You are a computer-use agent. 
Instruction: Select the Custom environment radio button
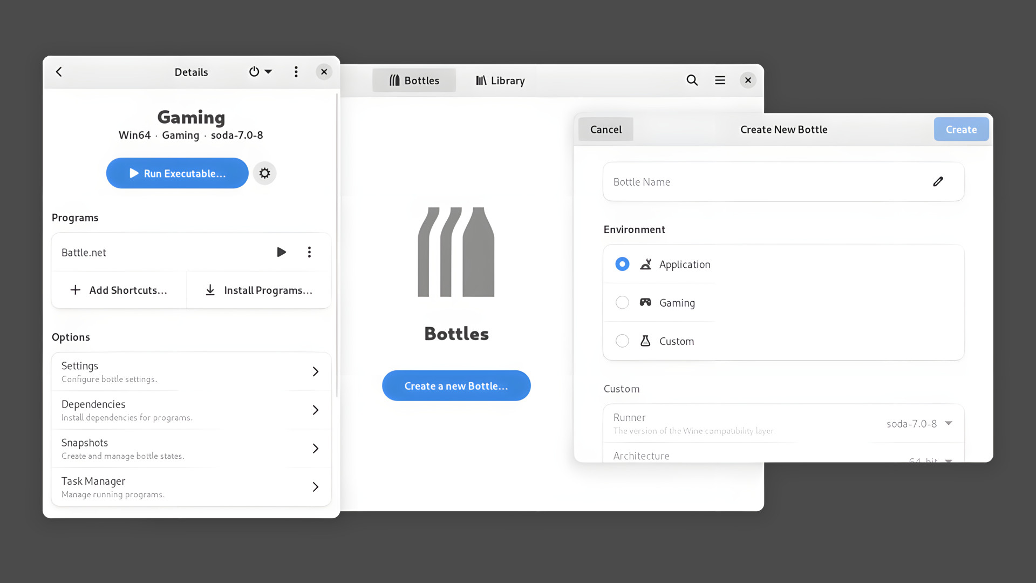coord(622,341)
